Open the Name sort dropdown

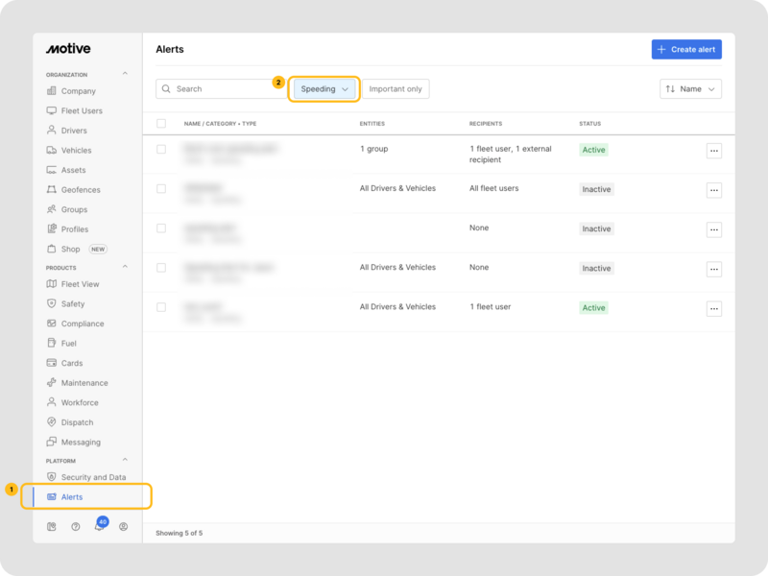690,89
